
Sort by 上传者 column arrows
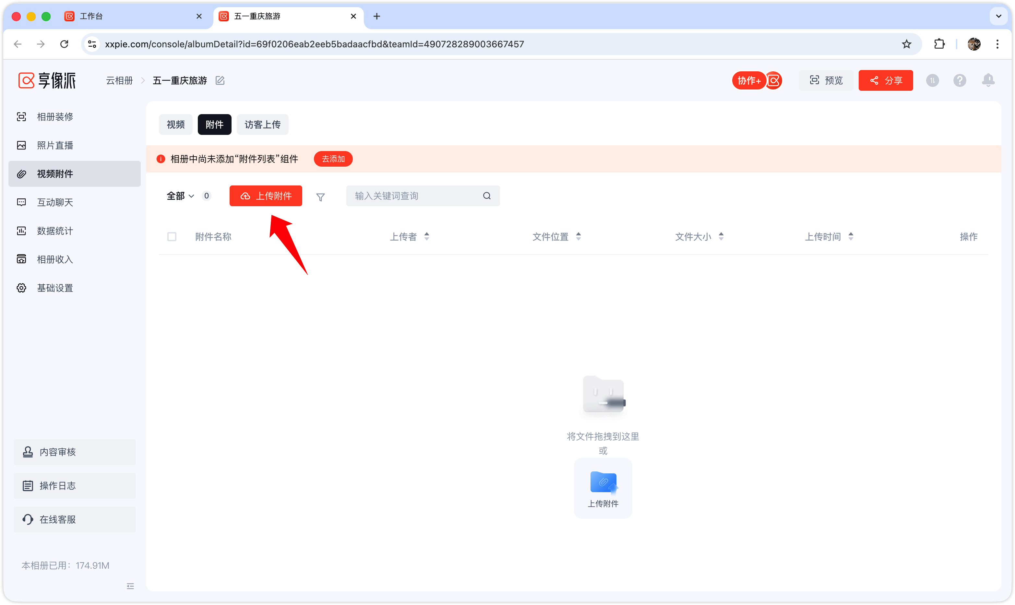coord(427,236)
